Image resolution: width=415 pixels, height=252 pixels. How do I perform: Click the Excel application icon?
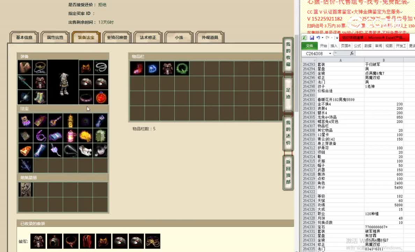(304, 38)
